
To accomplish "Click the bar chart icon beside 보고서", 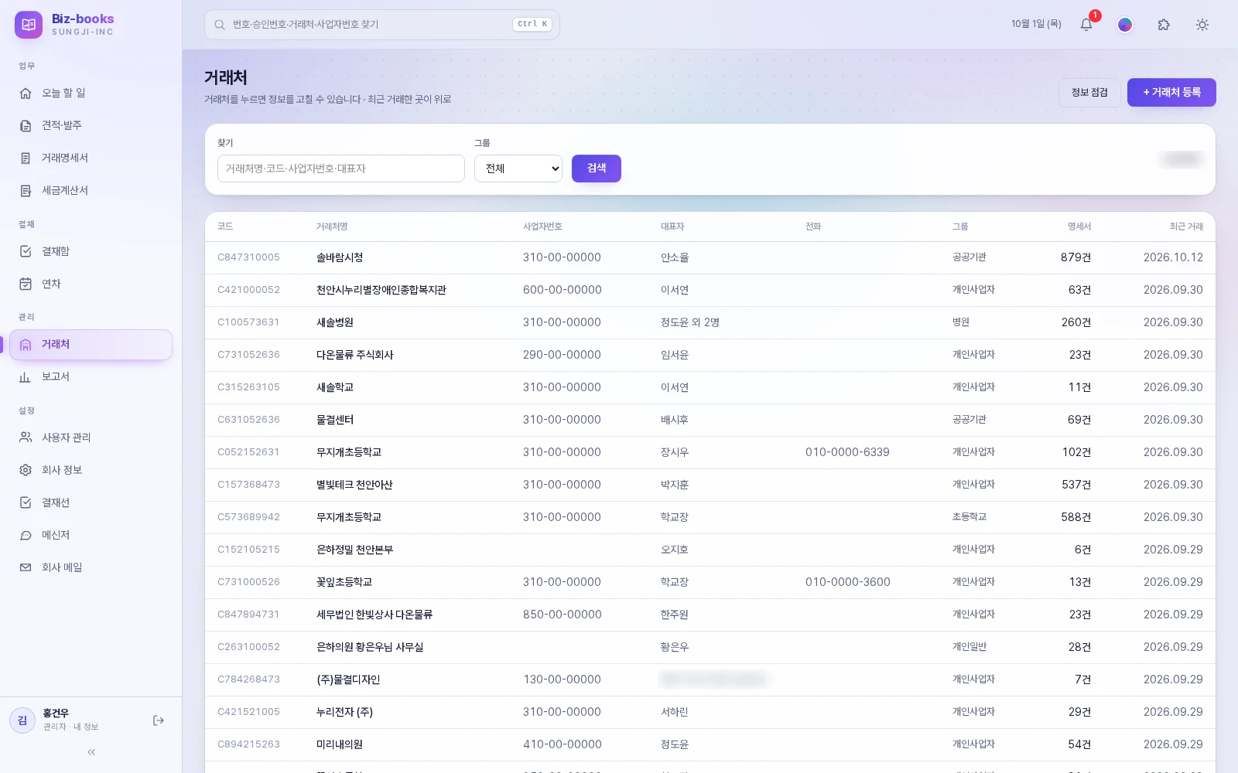I will click(x=26, y=376).
